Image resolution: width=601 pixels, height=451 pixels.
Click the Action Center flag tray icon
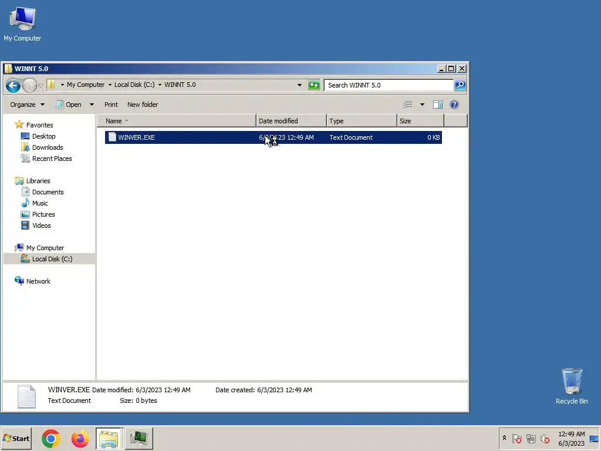click(516, 438)
